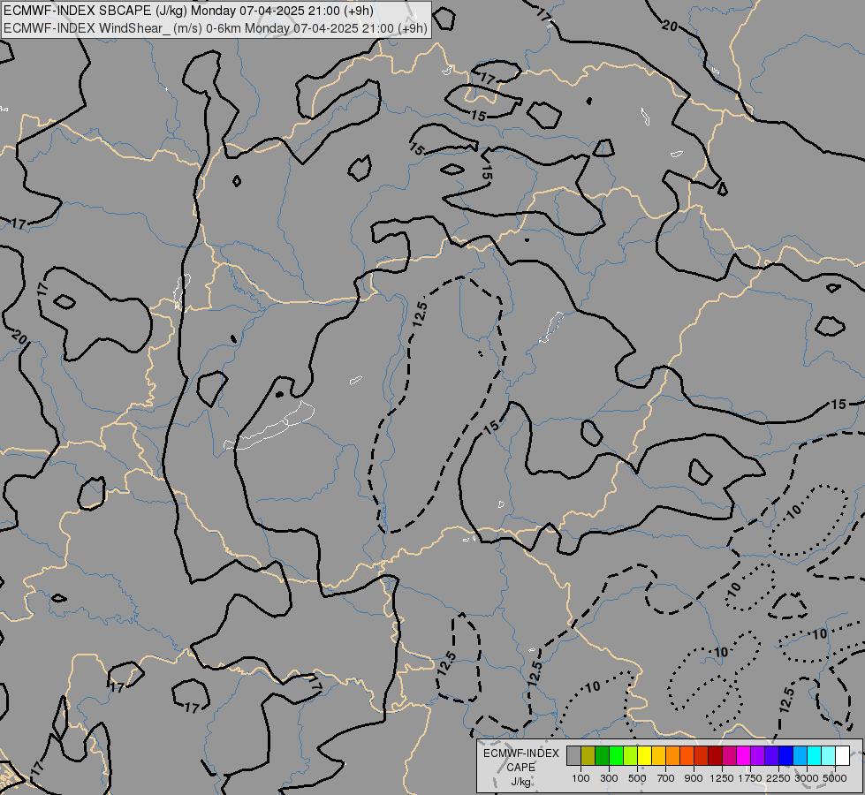
Task: Click the gray swatch in the CAPE legend
Action: [x=573, y=755]
